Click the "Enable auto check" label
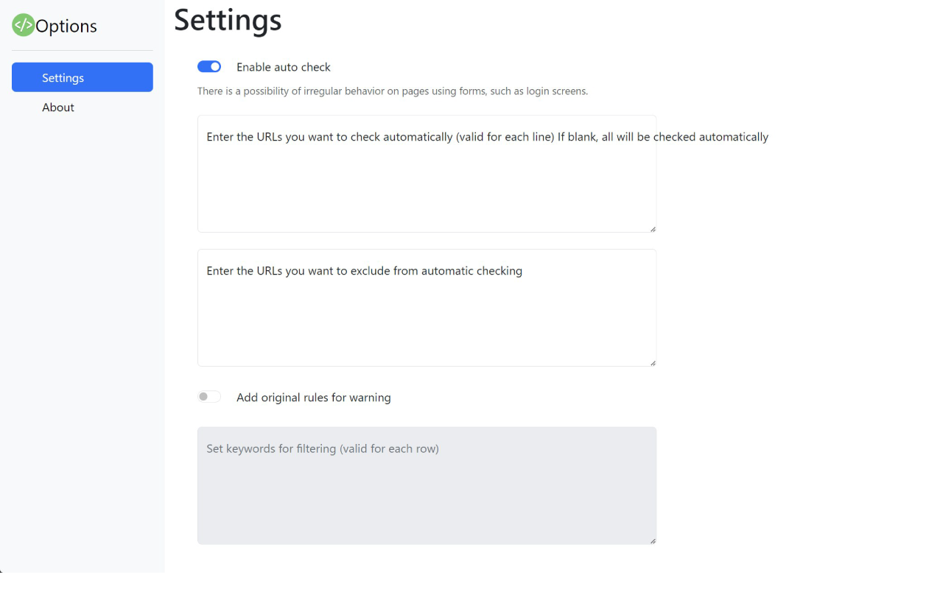 click(284, 67)
